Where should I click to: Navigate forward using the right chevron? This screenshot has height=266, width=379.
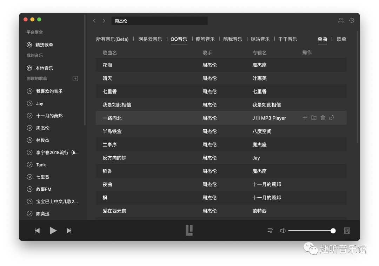104,21
